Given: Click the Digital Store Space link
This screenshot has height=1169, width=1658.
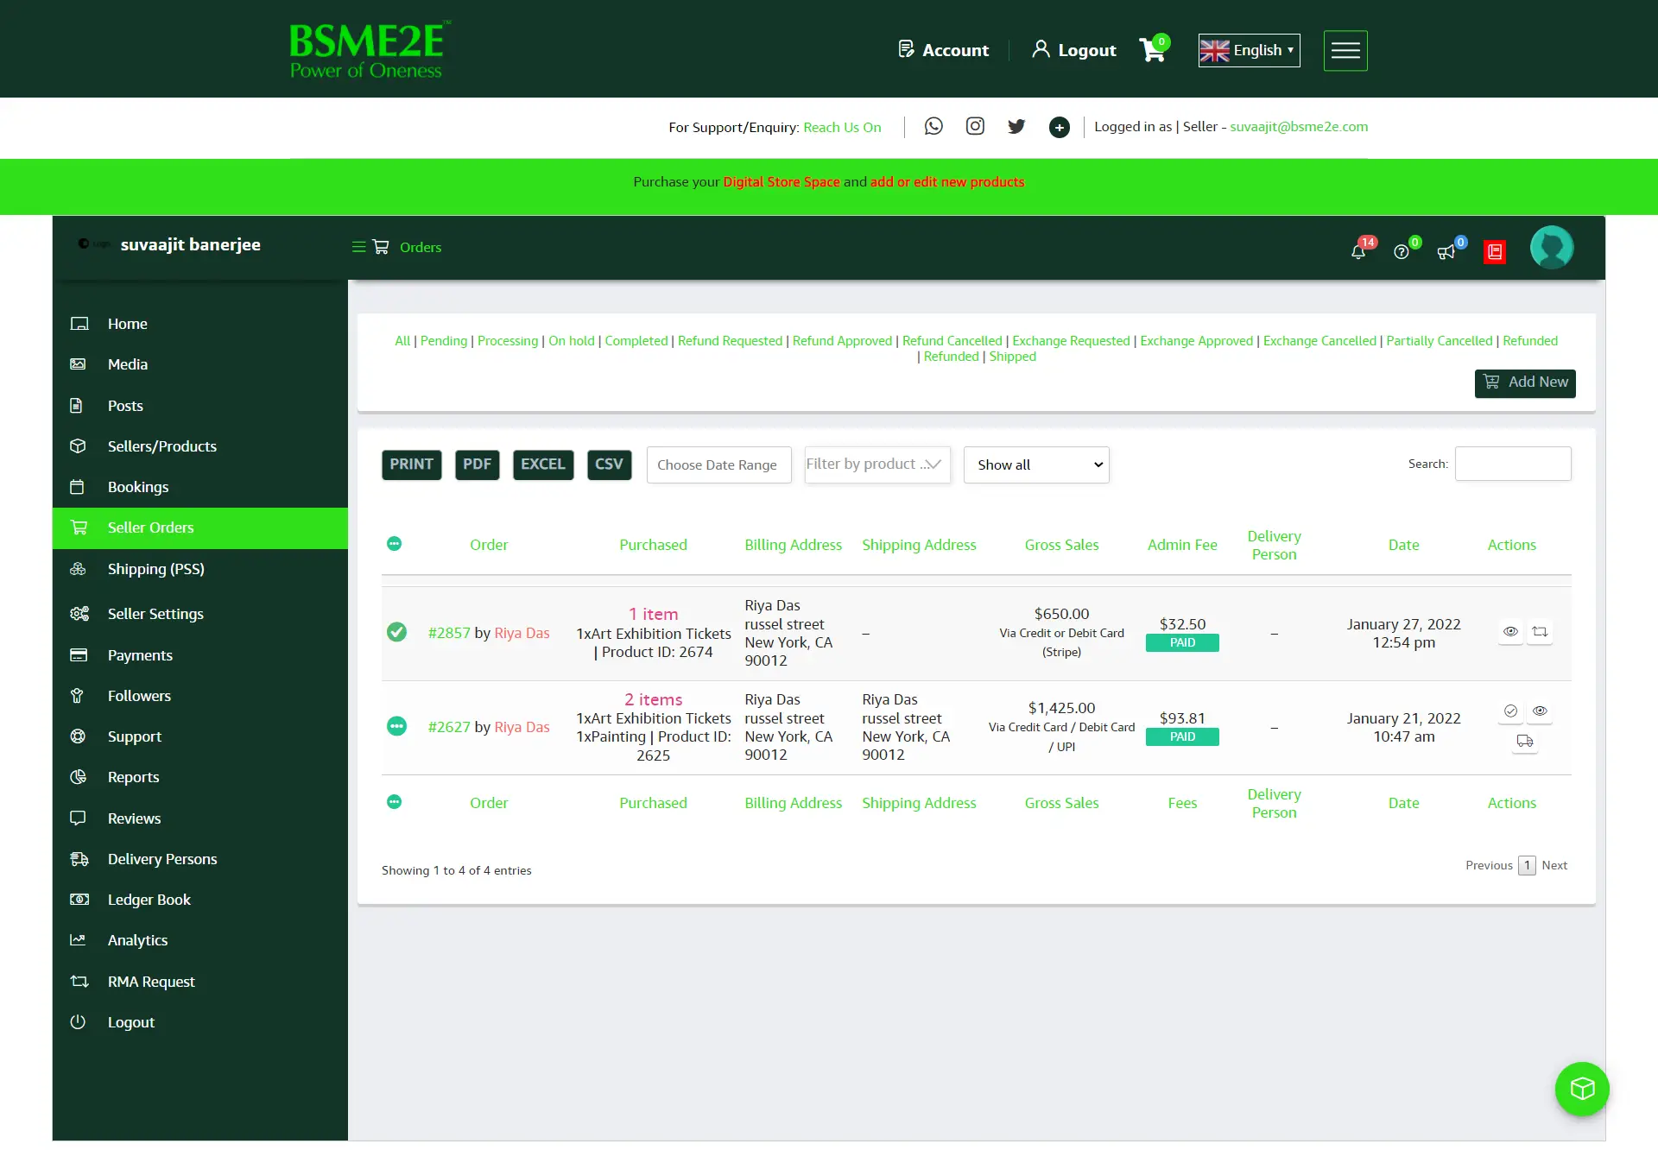Looking at the screenshot, I should click(x=782, y=182).
